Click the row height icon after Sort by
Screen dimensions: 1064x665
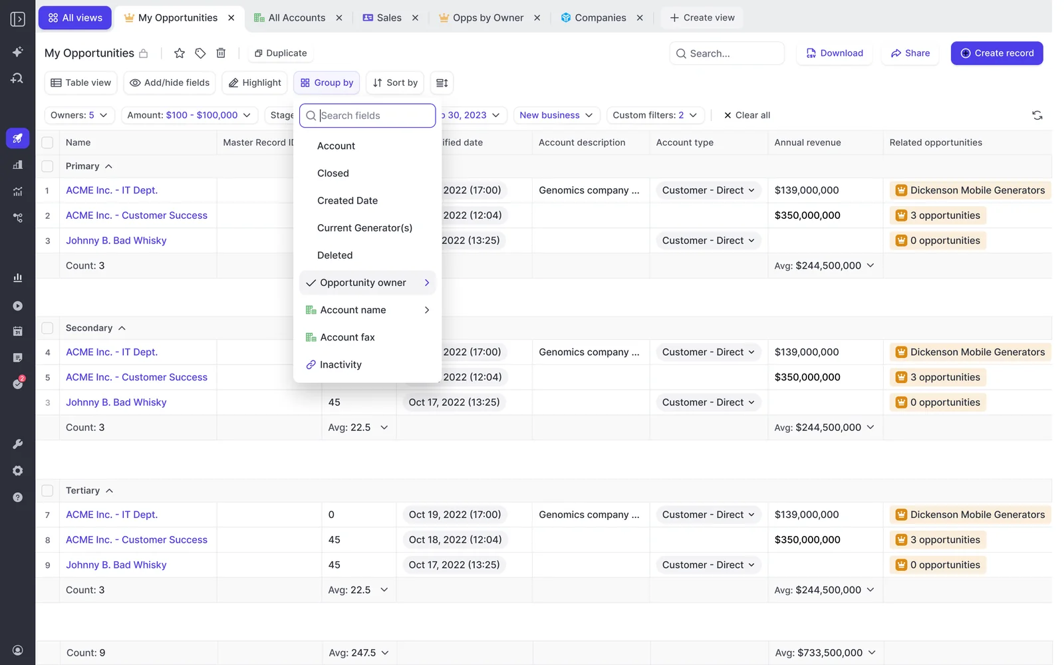[x=442, y=83]
